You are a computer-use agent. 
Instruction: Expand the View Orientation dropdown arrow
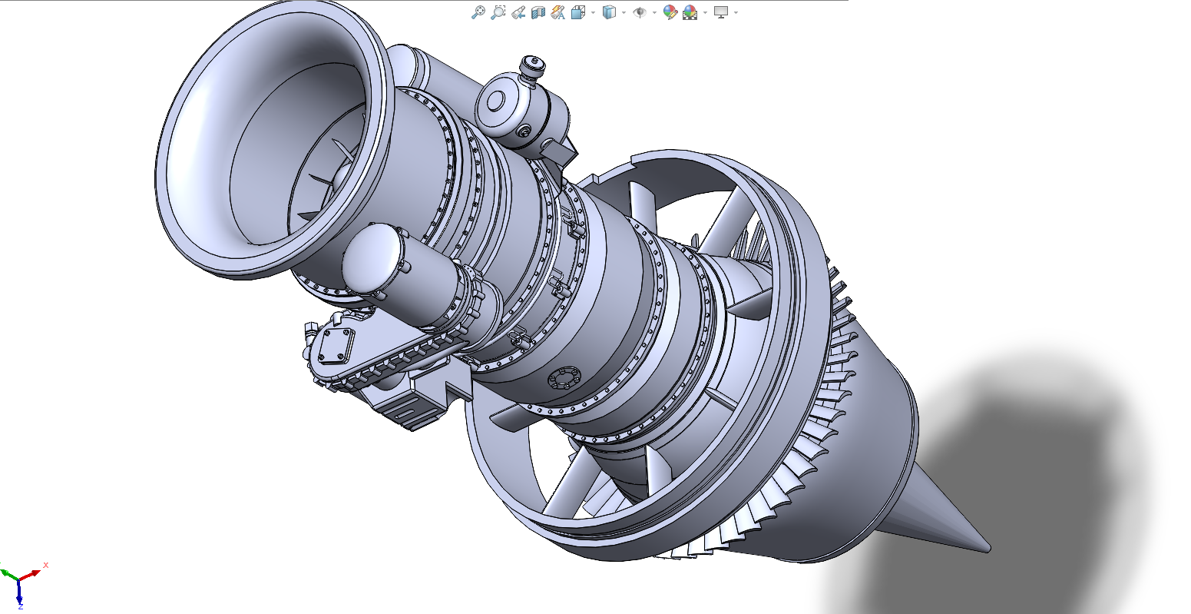tap(593, 13)
